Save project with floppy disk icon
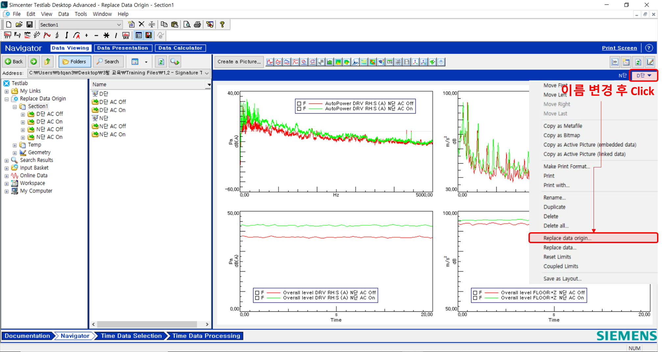Viewport: 662px width, 352px height. [x=30, y=25]
